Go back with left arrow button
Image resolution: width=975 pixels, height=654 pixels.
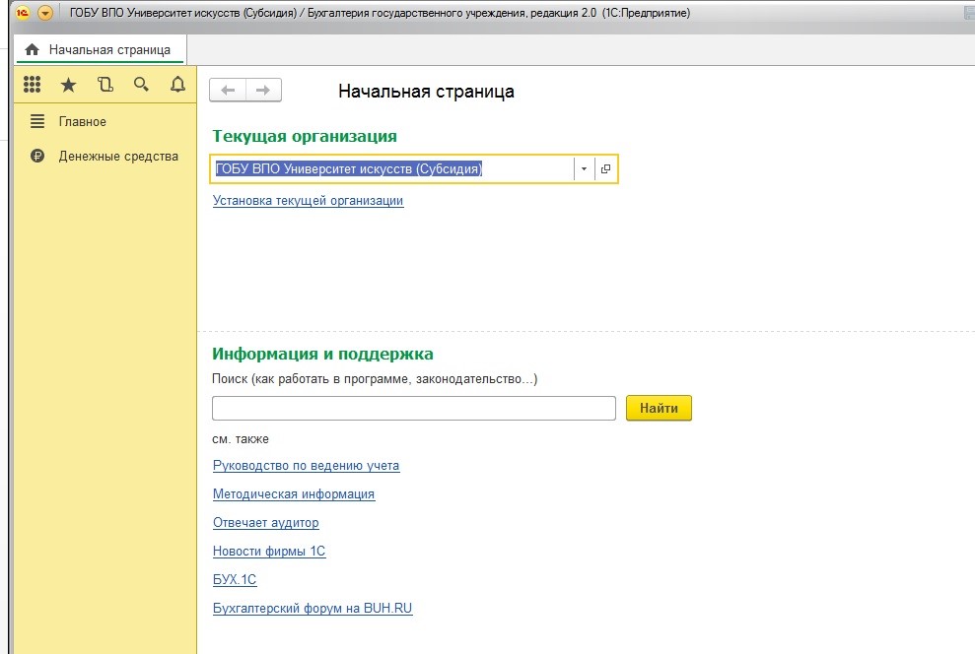click(x=228, y=90)
